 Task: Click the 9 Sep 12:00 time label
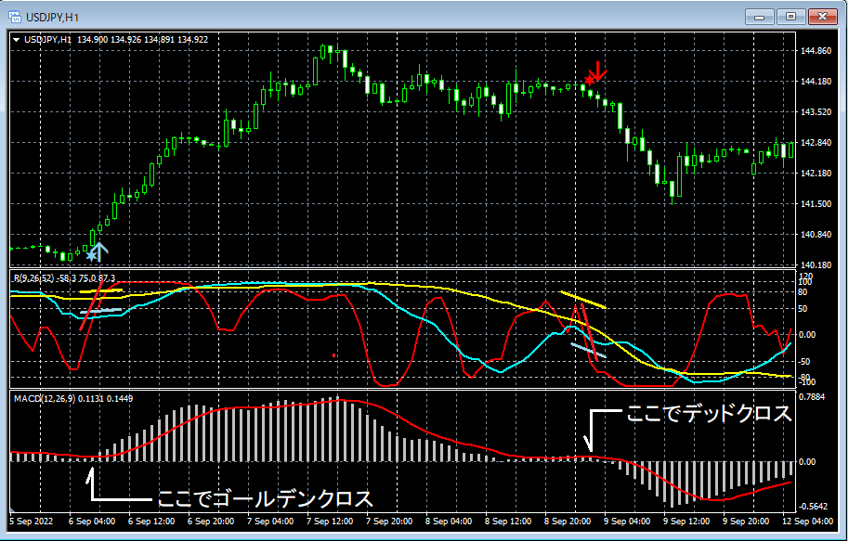(686, 522)
